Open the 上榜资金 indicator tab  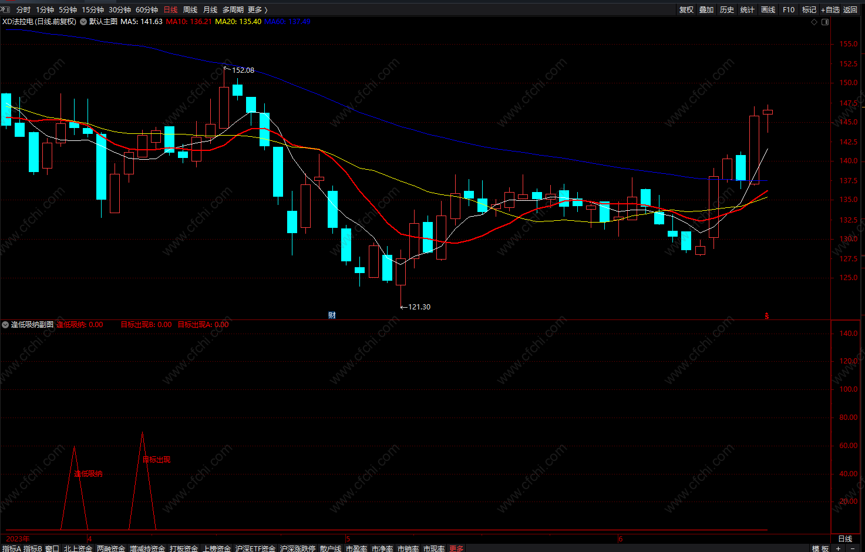pos(217,548)
